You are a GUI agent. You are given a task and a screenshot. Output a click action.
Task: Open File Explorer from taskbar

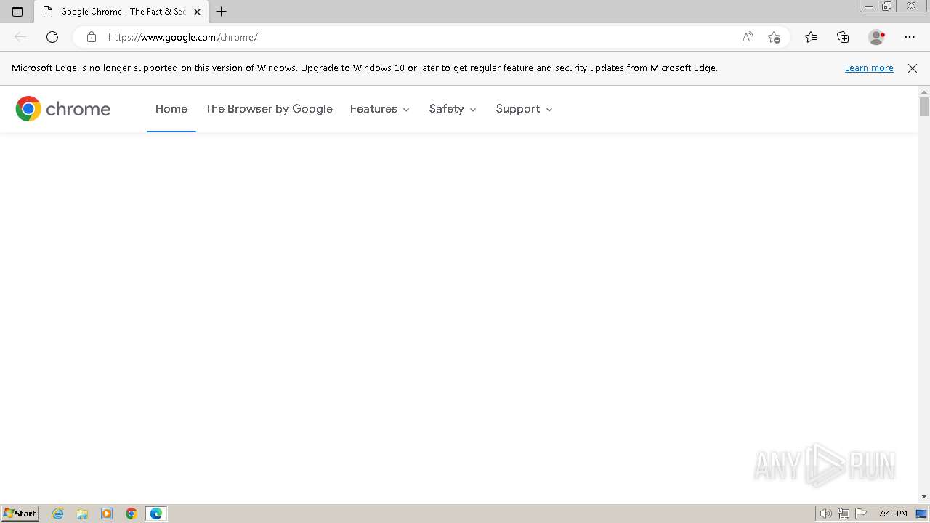click(x=82, y=514)
